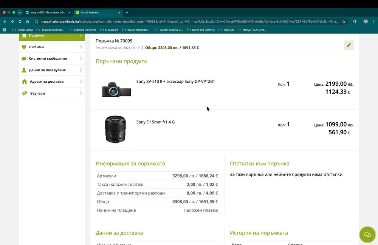The width and height of the screenshot is (378, 245).
Task: Click the Поръчка № 70095 heading
Action: coord(114,41)
